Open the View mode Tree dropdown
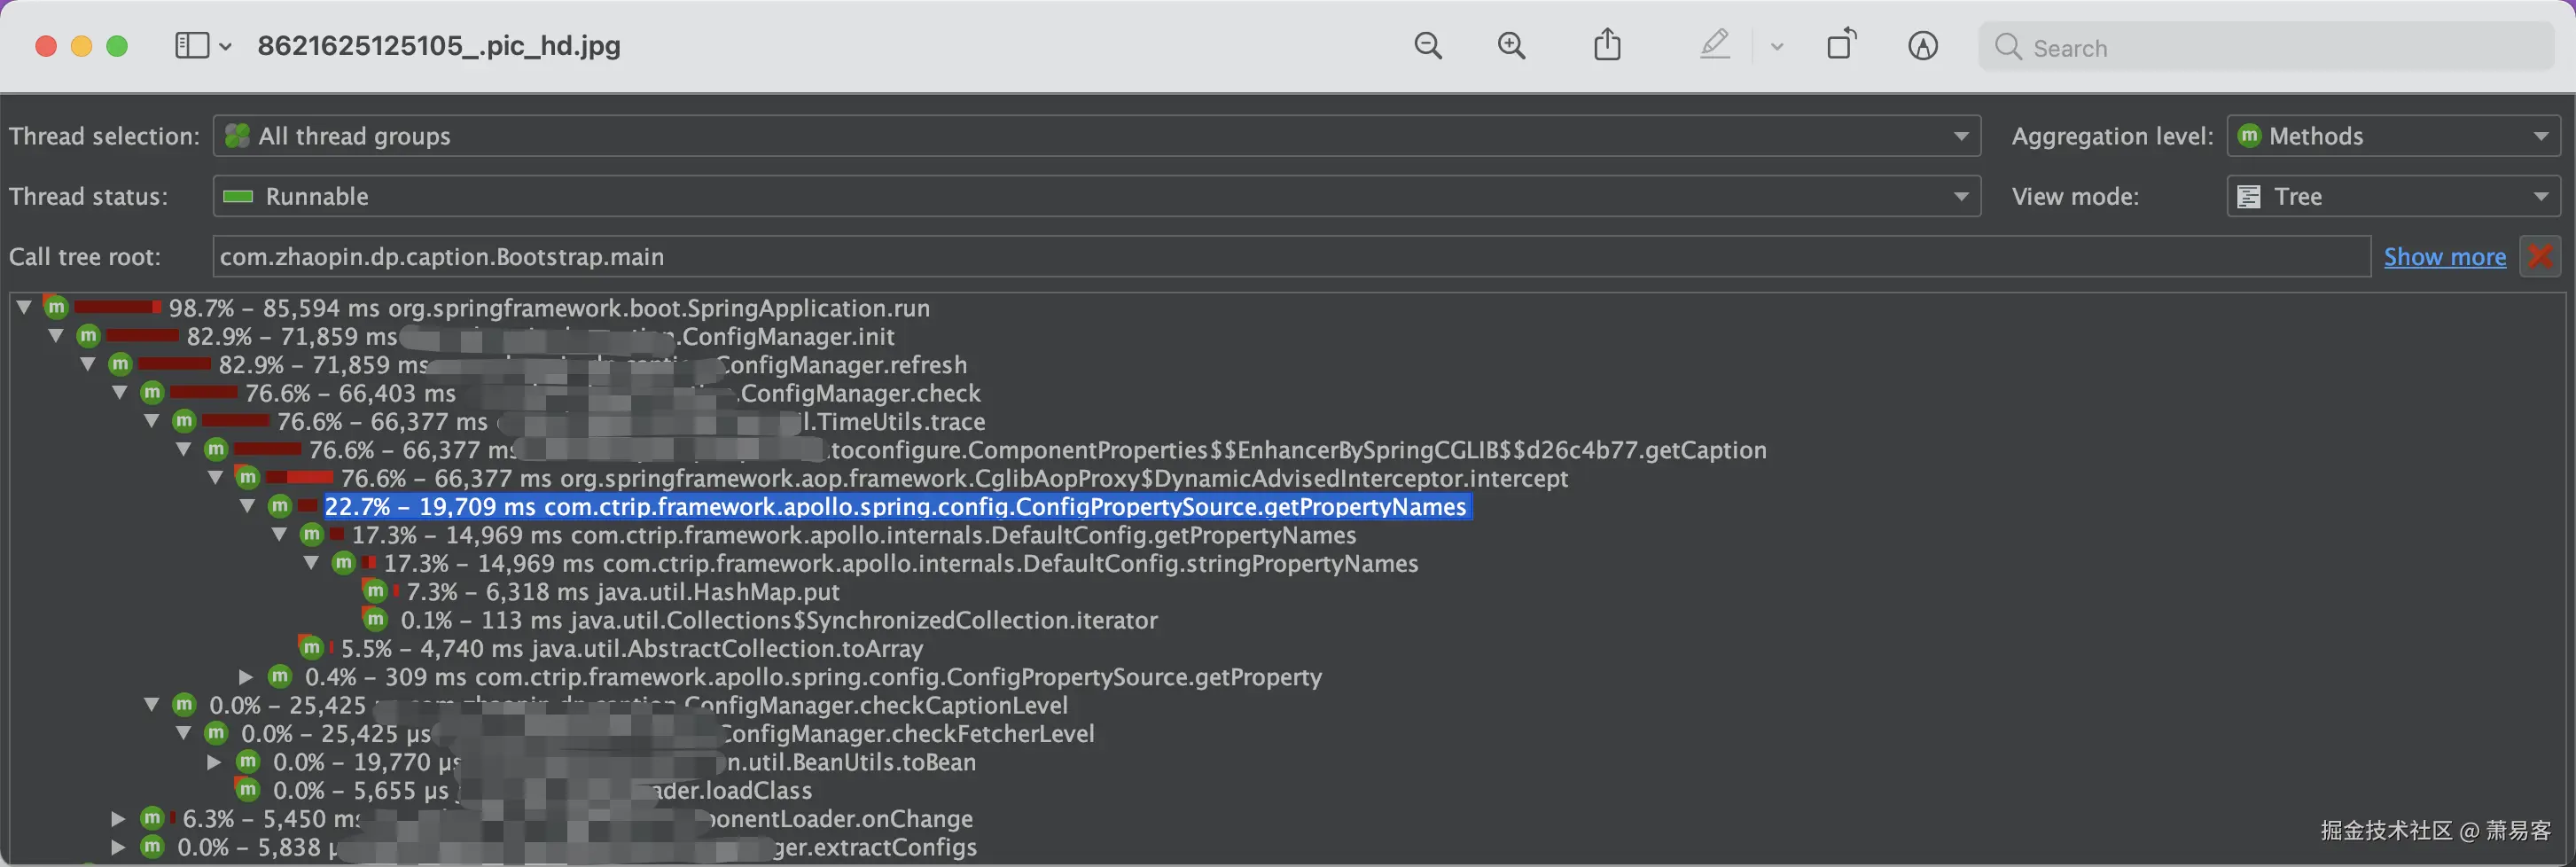 (2393, 196)
